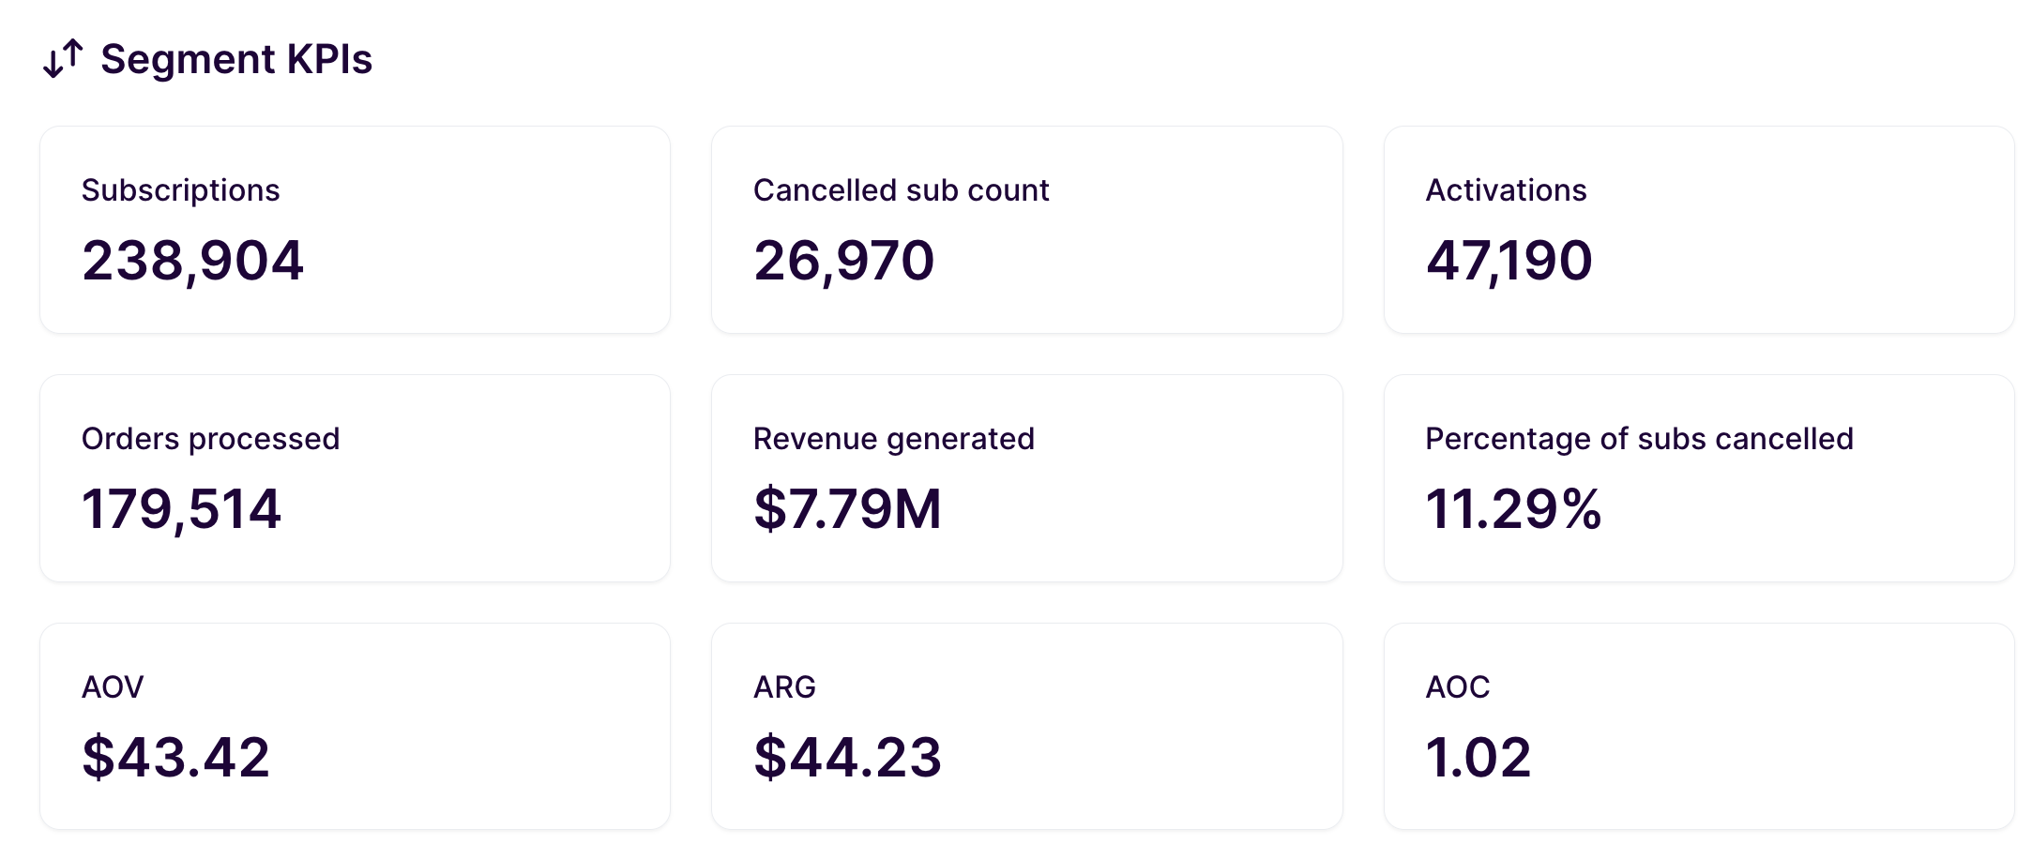Viewport: 2032px width, 859px height.
Task: Click the 11.29% value
Action: click(x=1513, y=509)
